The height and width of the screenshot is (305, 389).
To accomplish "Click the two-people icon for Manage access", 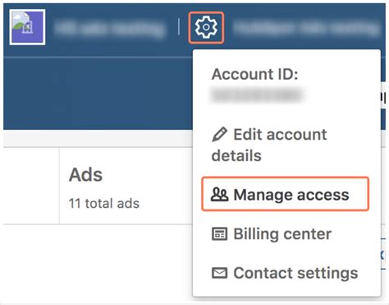I will click(219, 195).
